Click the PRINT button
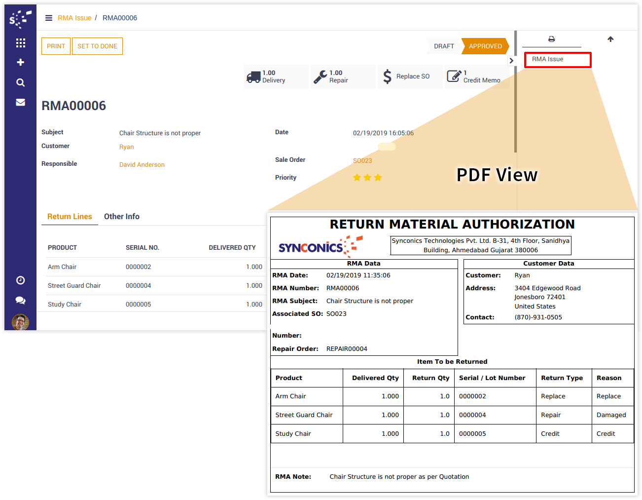The image size is (642, 500). 56,46
